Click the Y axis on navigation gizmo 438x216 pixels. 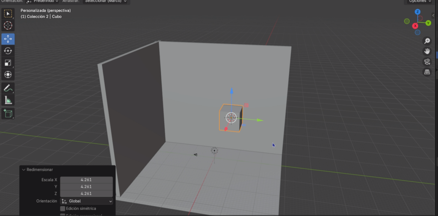[428, 23]
